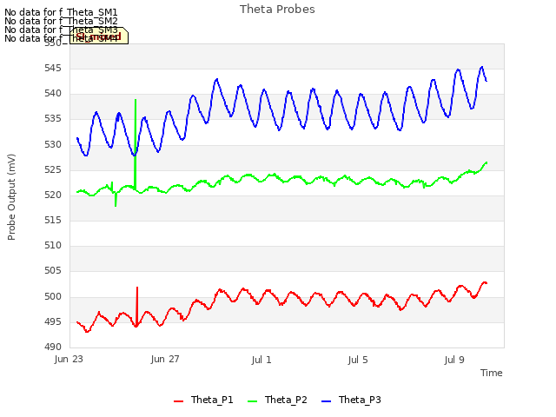Click the 'Theta Probes' chart title
This screenshot has width=556, height=417.
click(x=277, y=10)
